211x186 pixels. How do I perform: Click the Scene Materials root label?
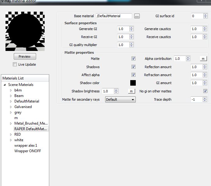(x=21, y=85)
